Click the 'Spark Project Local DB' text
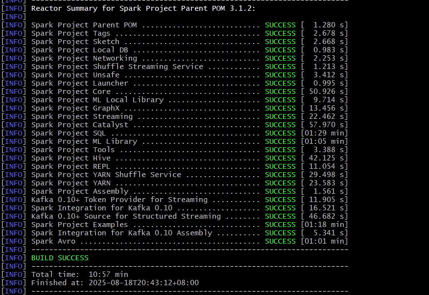429x295 pixels. (x=80, y=50)
